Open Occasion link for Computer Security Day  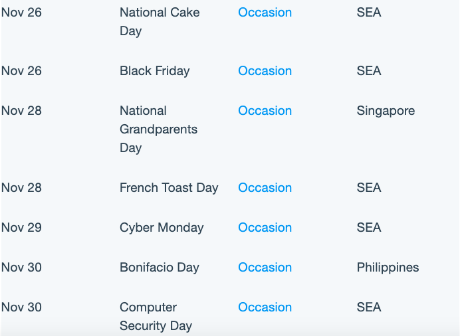click(x=265, y=307)
